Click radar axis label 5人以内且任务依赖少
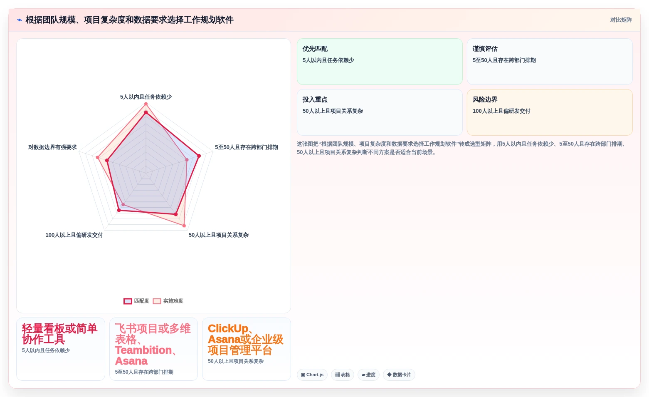The width and height of the screenshot is (649, 397). point(146,97)
